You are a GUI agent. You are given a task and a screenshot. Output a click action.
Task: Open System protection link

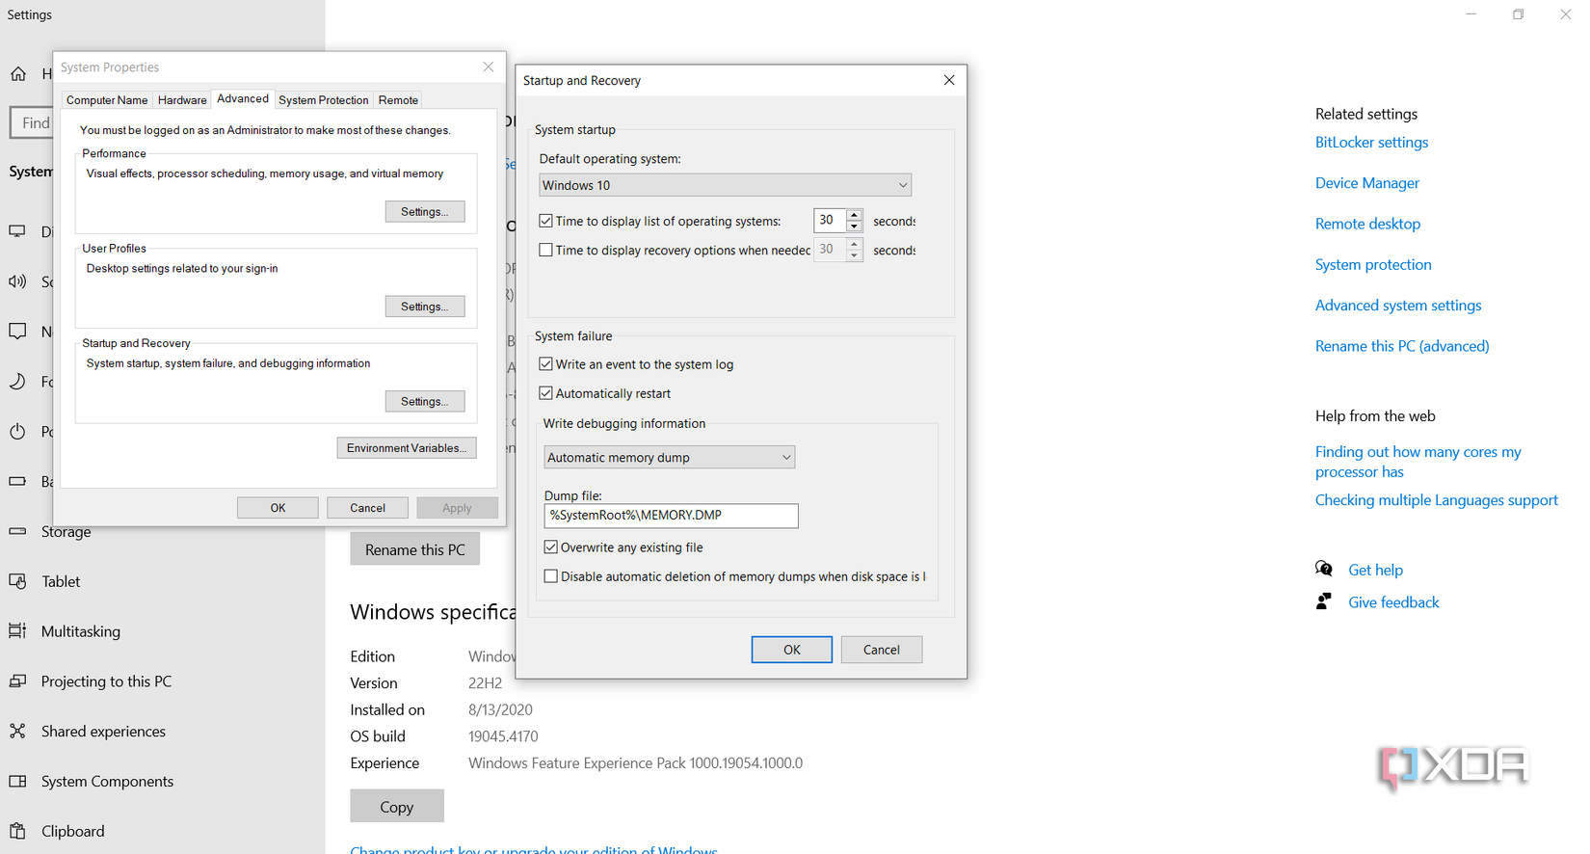(x=1373, y=264)
